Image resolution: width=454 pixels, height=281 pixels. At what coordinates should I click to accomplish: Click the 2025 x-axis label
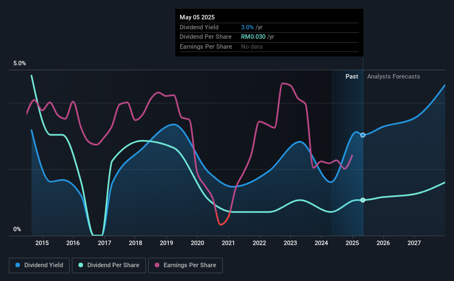pyautogui.click(x=352, y=243)
